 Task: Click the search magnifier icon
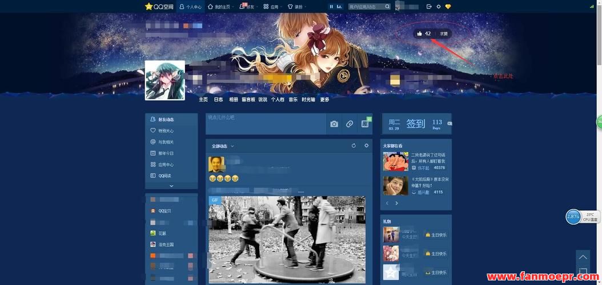(387, 6)
